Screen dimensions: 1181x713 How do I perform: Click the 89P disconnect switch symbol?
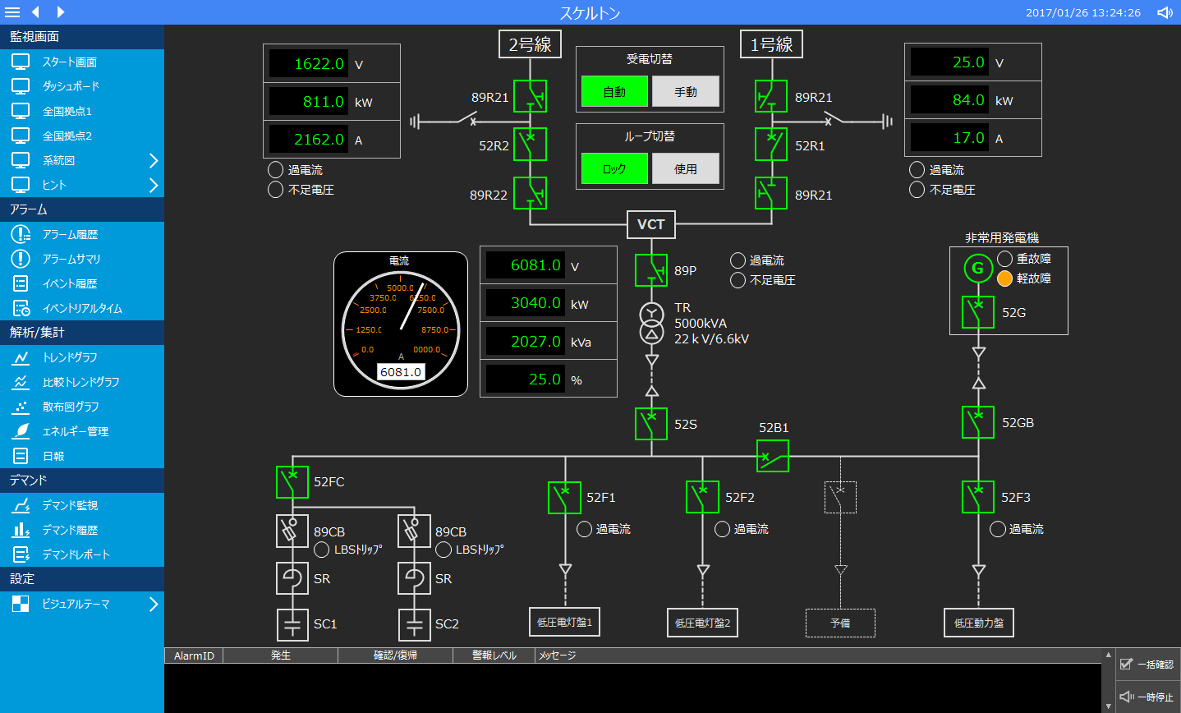point(651,270)
